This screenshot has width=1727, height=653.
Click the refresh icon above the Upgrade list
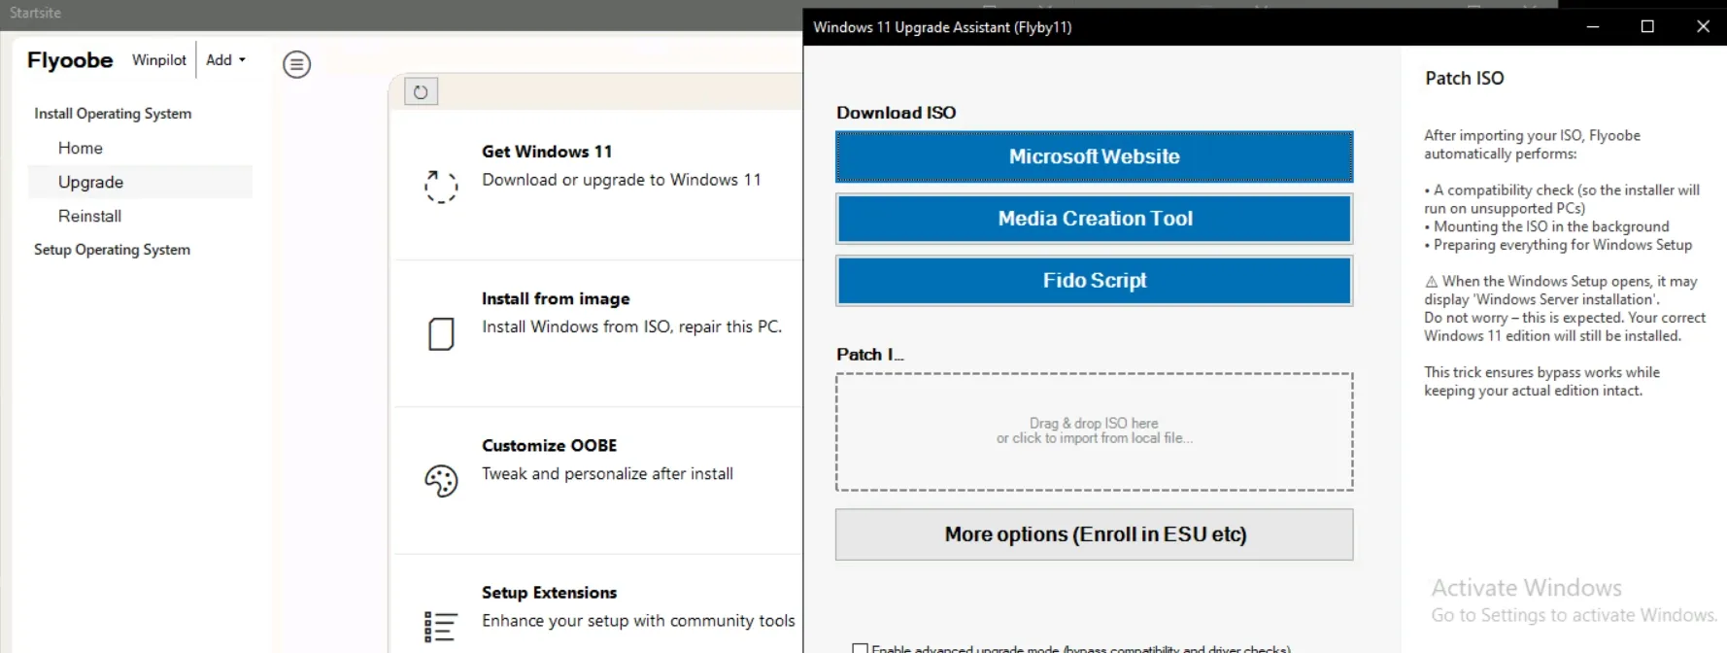click(x=421, y=91)
